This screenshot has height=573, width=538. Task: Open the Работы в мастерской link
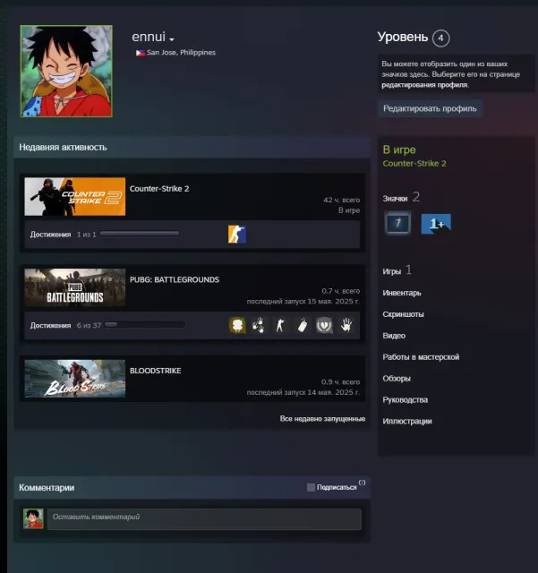pos(421,357)
